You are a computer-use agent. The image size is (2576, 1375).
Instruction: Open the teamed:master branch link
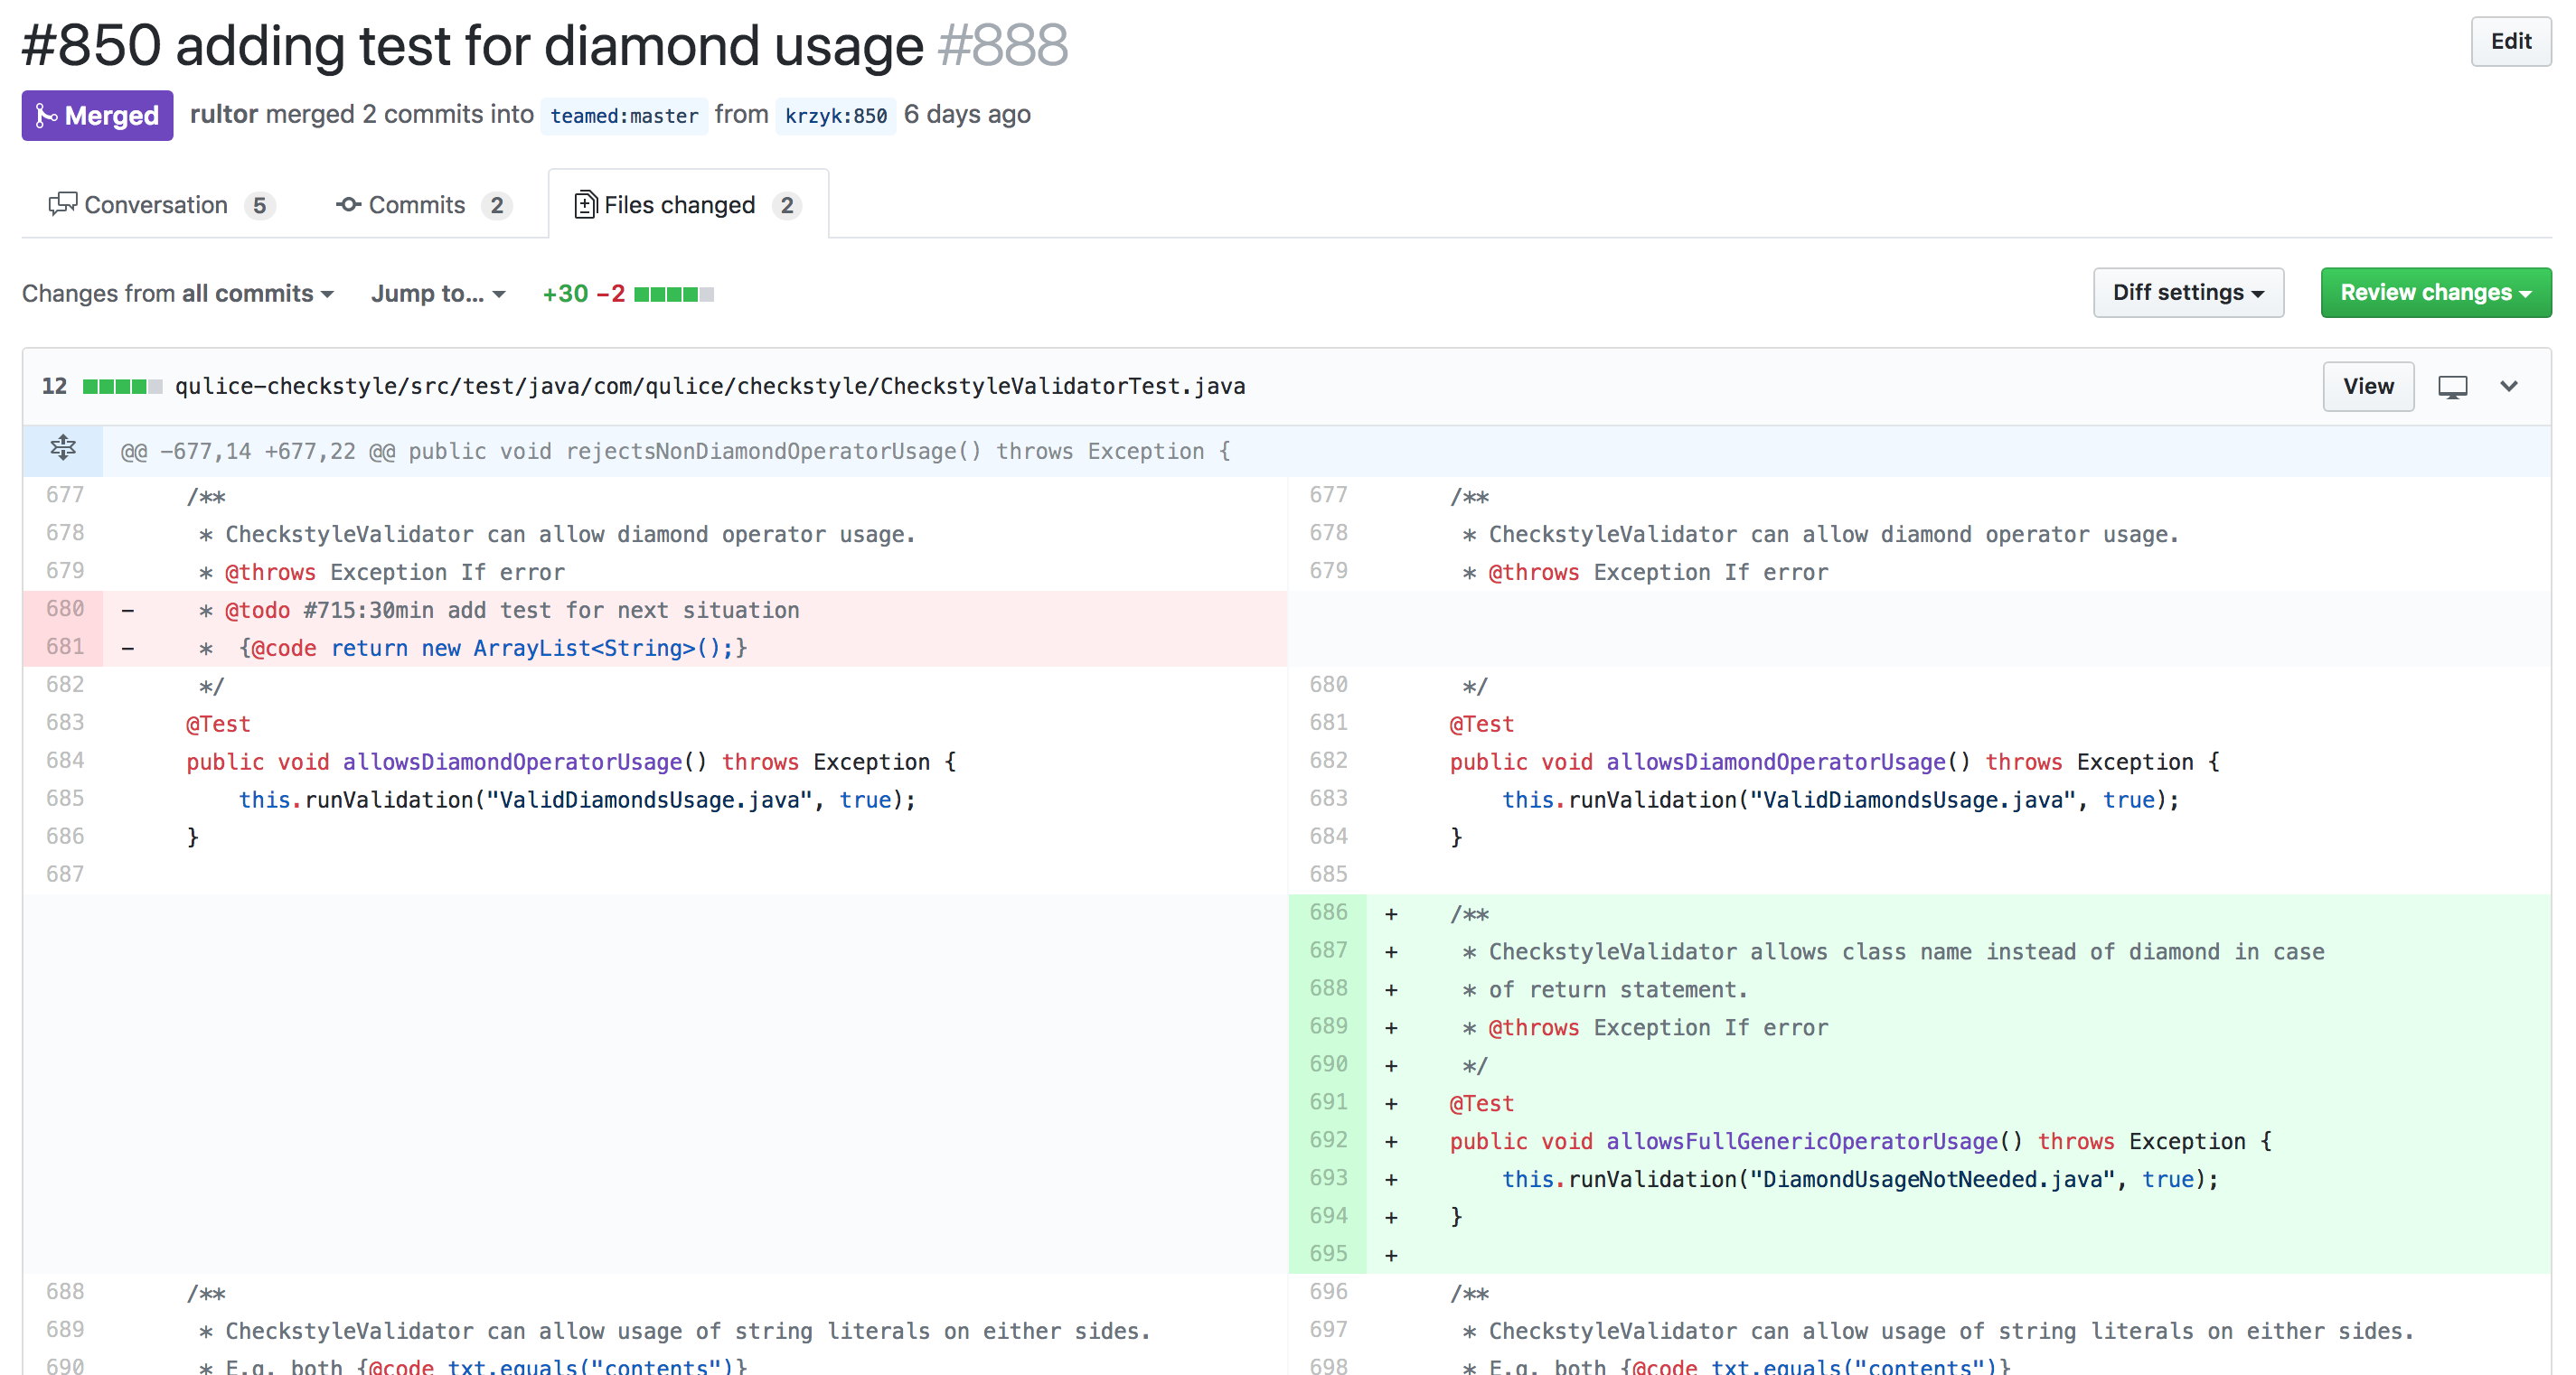coord(624,116)
